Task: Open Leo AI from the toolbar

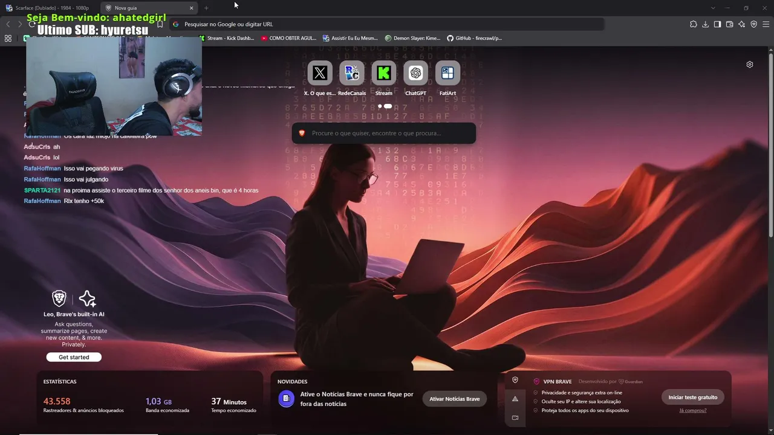Action: [x=741, y=24]
